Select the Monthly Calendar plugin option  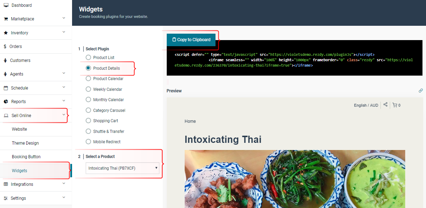coord(88,100)
